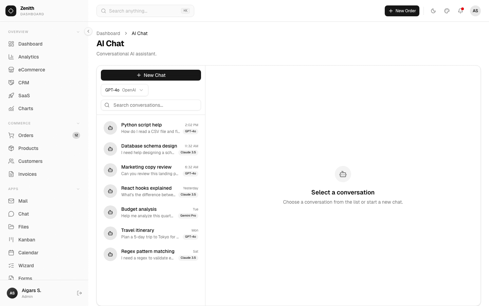Click the New Chat button

click(151, 75)
